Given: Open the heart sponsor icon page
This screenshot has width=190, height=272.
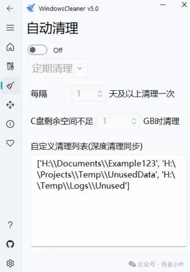Looking at the screenshot, I should pos(10,143).
